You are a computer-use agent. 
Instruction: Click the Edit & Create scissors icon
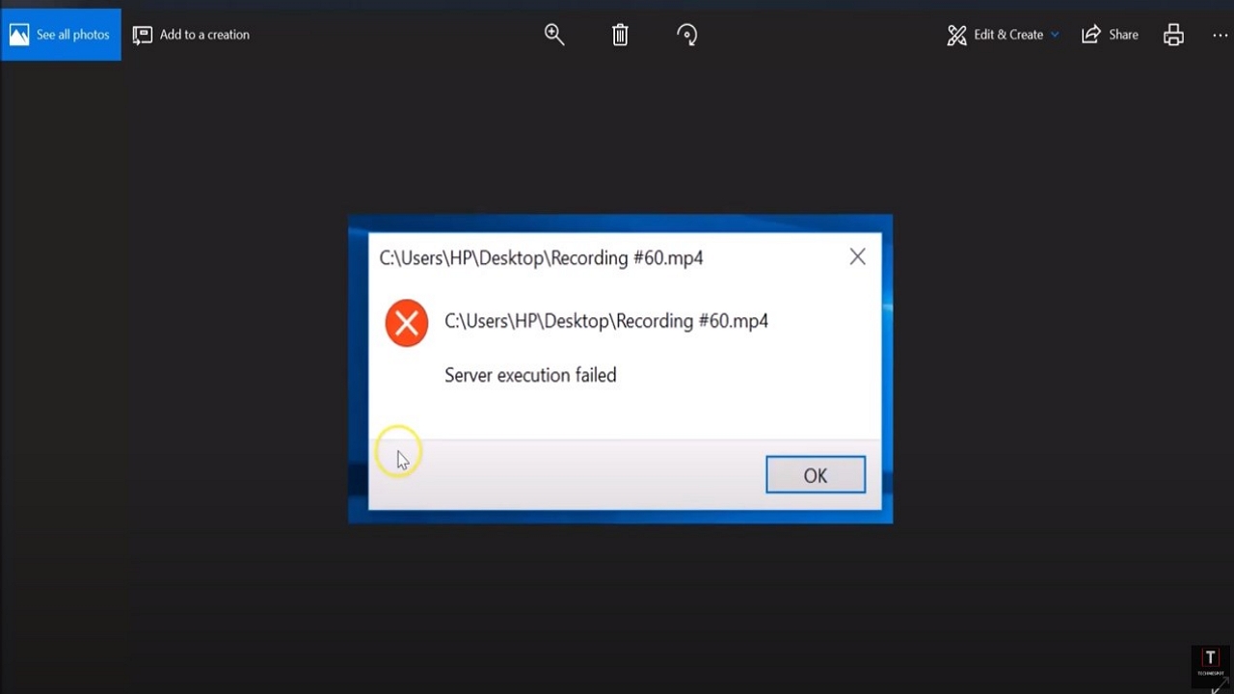click(956, 35)
